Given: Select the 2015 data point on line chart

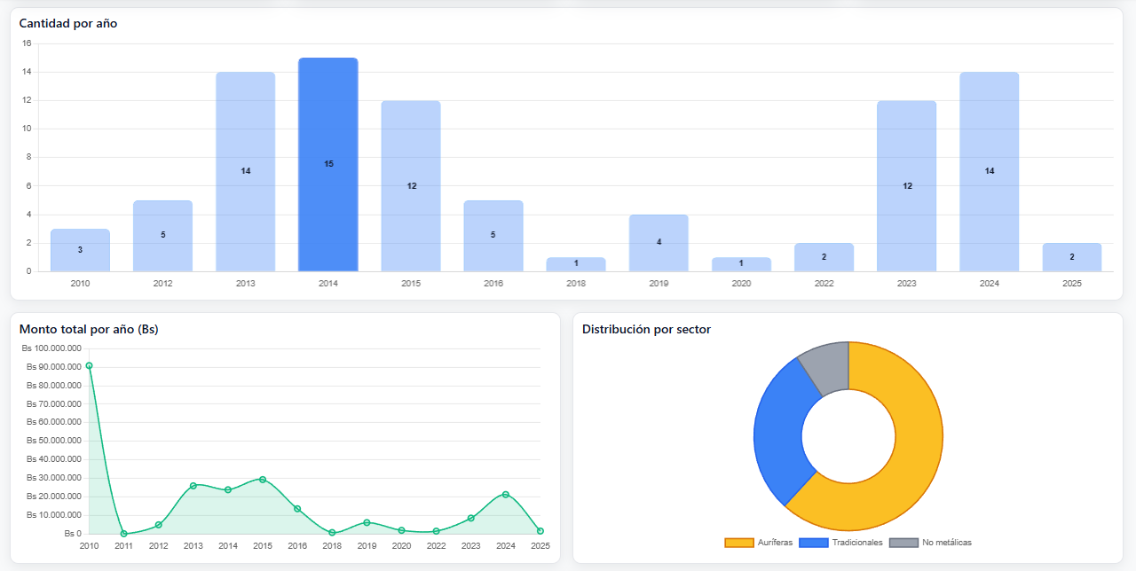Looking at the screenshot, I should 263,480.
